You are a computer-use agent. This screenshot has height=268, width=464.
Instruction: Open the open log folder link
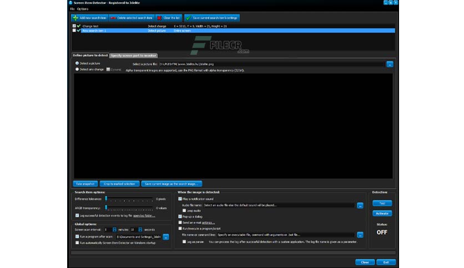tap(144, 216)
